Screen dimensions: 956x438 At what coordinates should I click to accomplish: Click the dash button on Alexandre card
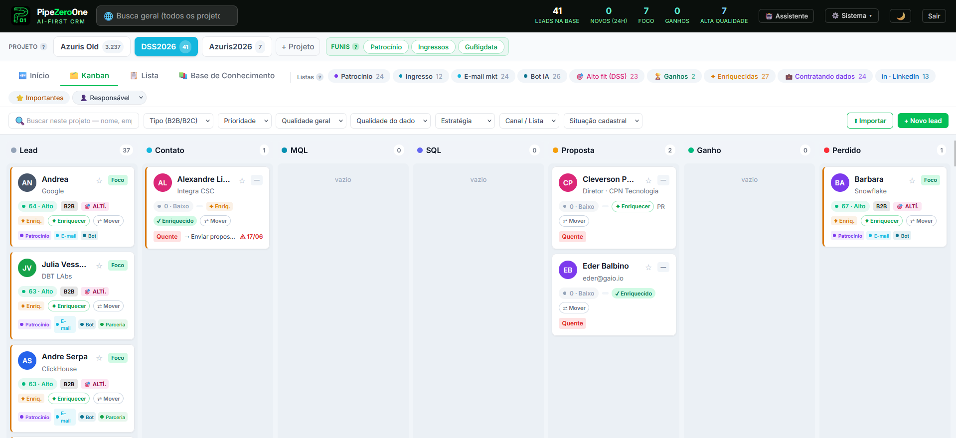click(x=257, y=180)
